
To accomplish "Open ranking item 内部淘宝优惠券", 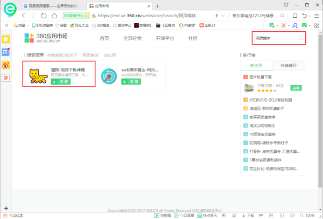I will tap(262, 134).
